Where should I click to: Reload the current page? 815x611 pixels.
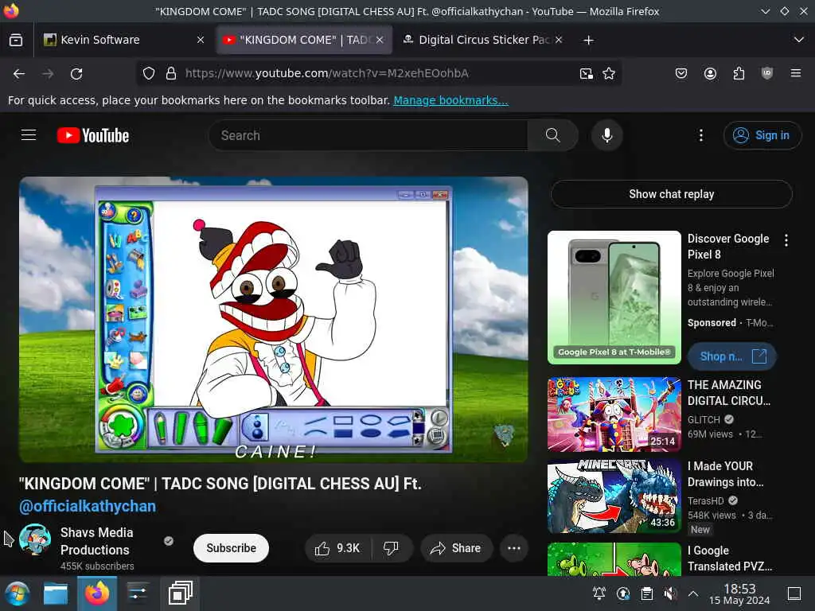tap(76, 74)
